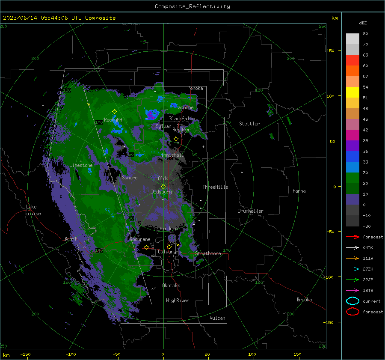
Task: Click the red forecast arrow in legend
Action: coord(352,237)
